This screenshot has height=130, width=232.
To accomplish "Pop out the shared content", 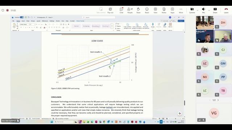I will coord(110,10).
